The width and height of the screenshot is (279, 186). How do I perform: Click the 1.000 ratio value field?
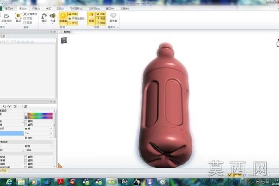[x=38, y=150]
